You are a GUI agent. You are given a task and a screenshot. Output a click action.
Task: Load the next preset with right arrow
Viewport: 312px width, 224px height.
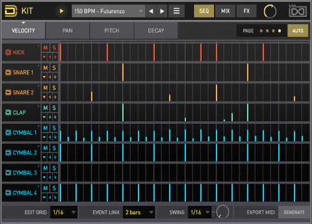pos(162,11)
